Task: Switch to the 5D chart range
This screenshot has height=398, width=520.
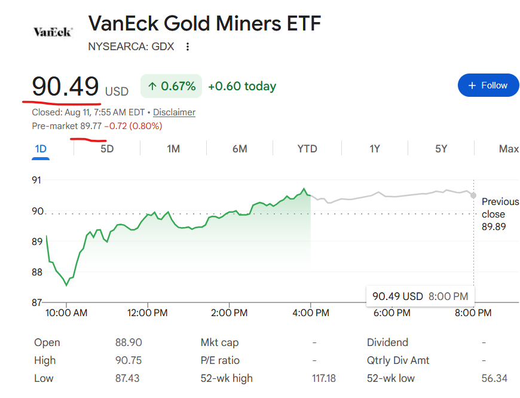Action: (x=107, y=149)
